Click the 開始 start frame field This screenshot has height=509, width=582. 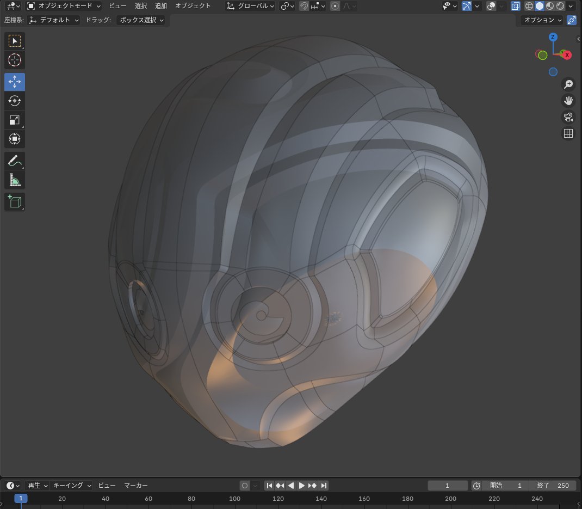506,485
